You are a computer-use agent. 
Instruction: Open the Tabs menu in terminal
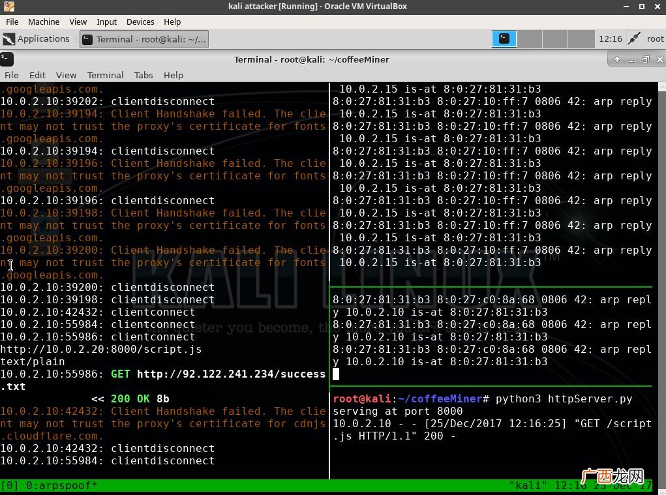click(x=144, y=75)
